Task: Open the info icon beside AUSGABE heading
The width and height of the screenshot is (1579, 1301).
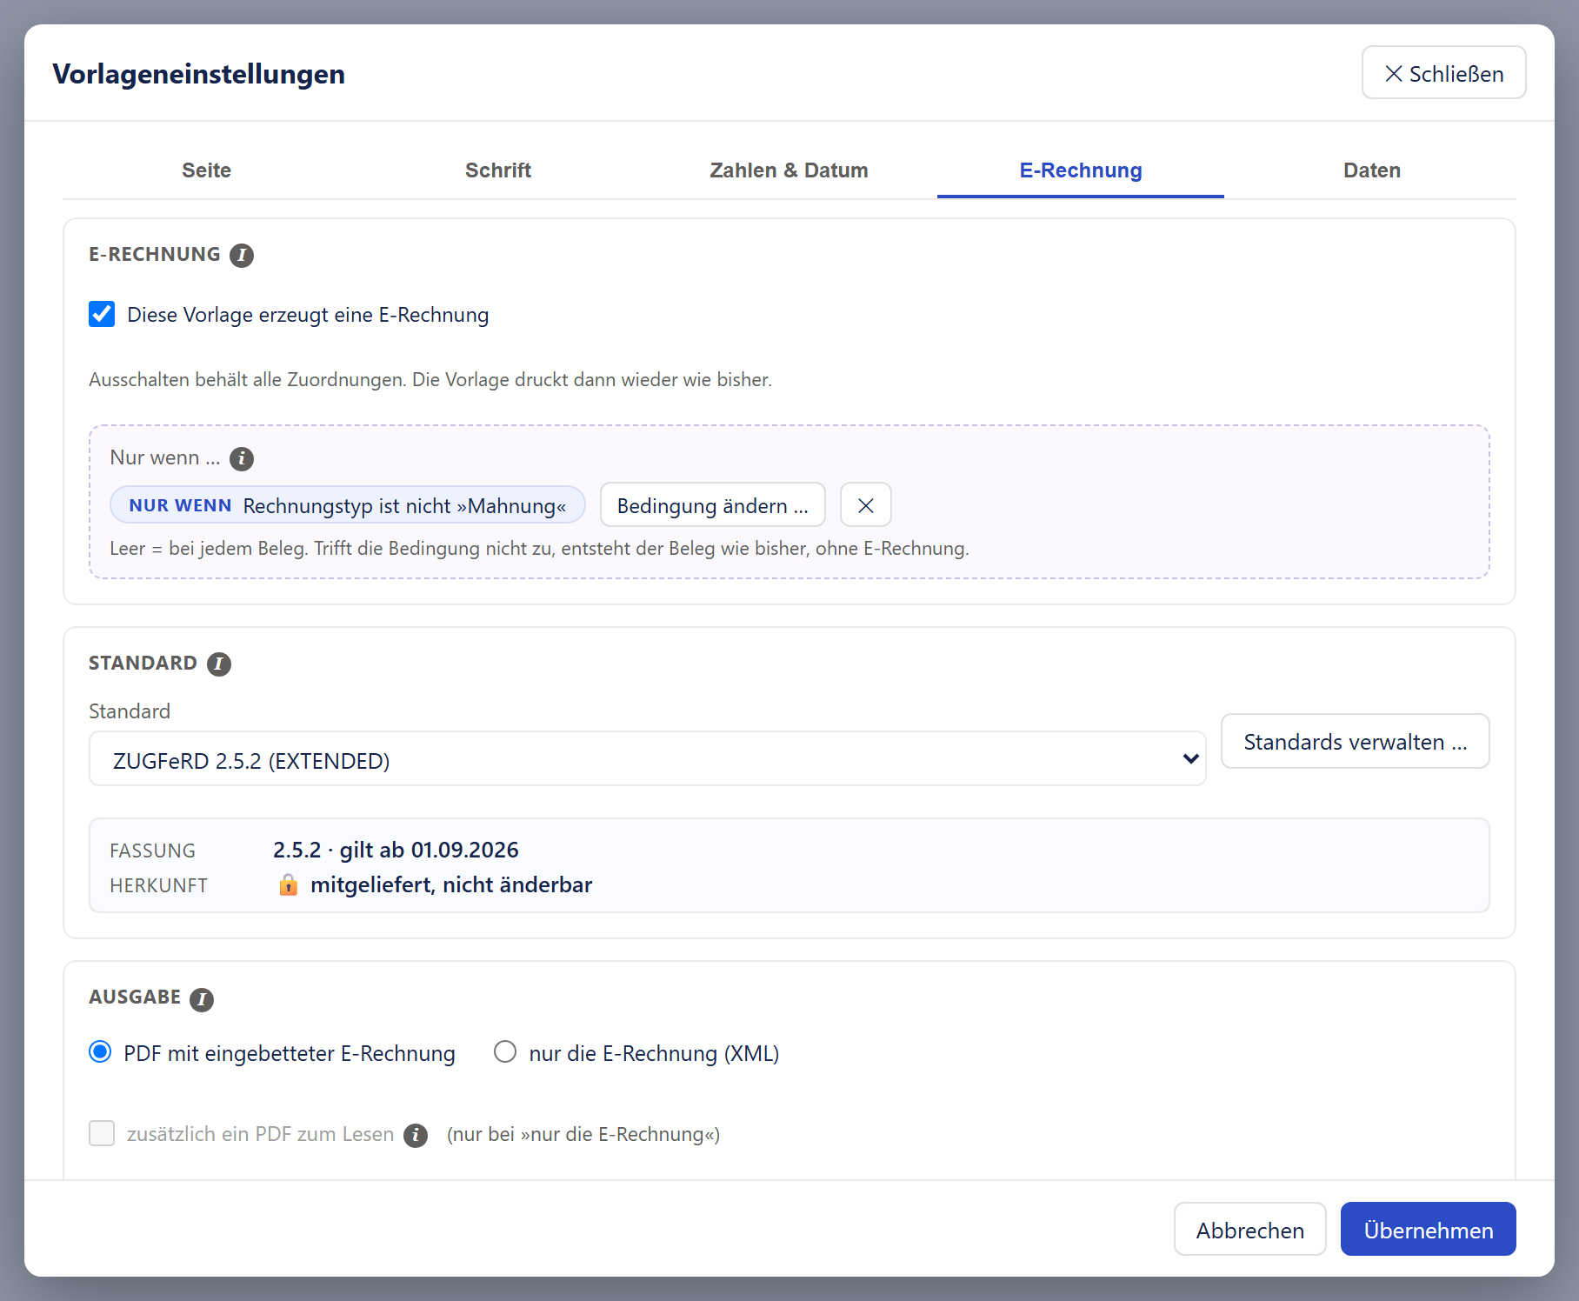Action: 202,999
